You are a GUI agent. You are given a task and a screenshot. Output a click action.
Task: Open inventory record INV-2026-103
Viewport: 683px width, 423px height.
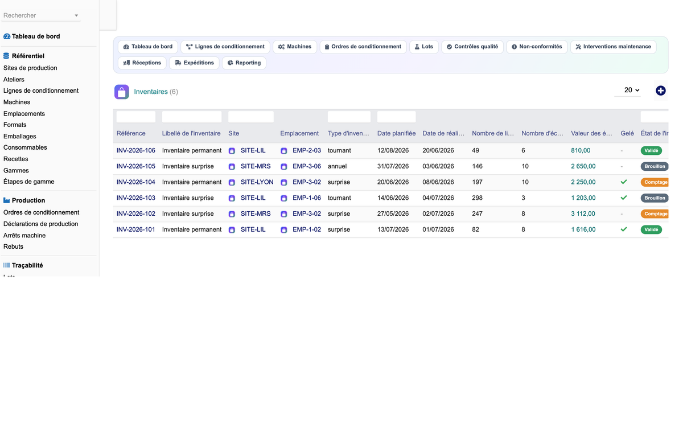(136, 198)
